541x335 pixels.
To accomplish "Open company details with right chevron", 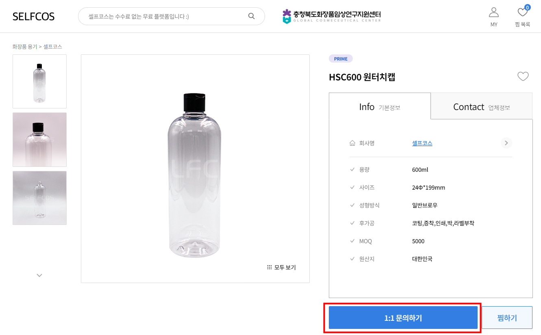I will (x=506, y=143).
